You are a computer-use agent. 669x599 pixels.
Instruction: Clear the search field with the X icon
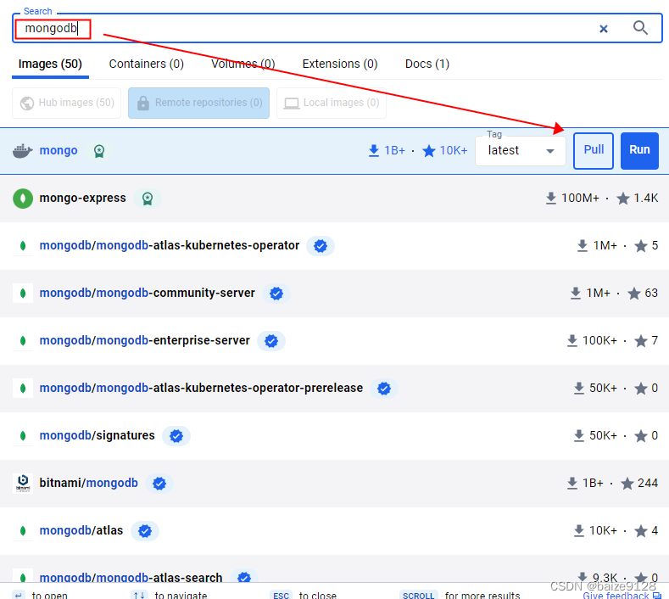604,29
